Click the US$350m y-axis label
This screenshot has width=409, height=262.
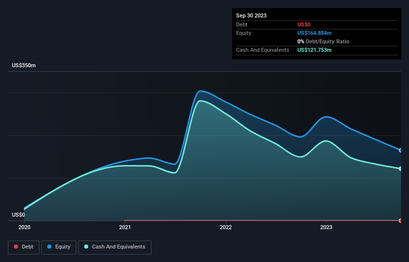[x=24, y=65]
